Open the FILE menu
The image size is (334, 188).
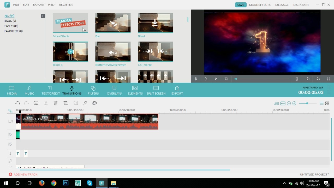tap(16, 5)
